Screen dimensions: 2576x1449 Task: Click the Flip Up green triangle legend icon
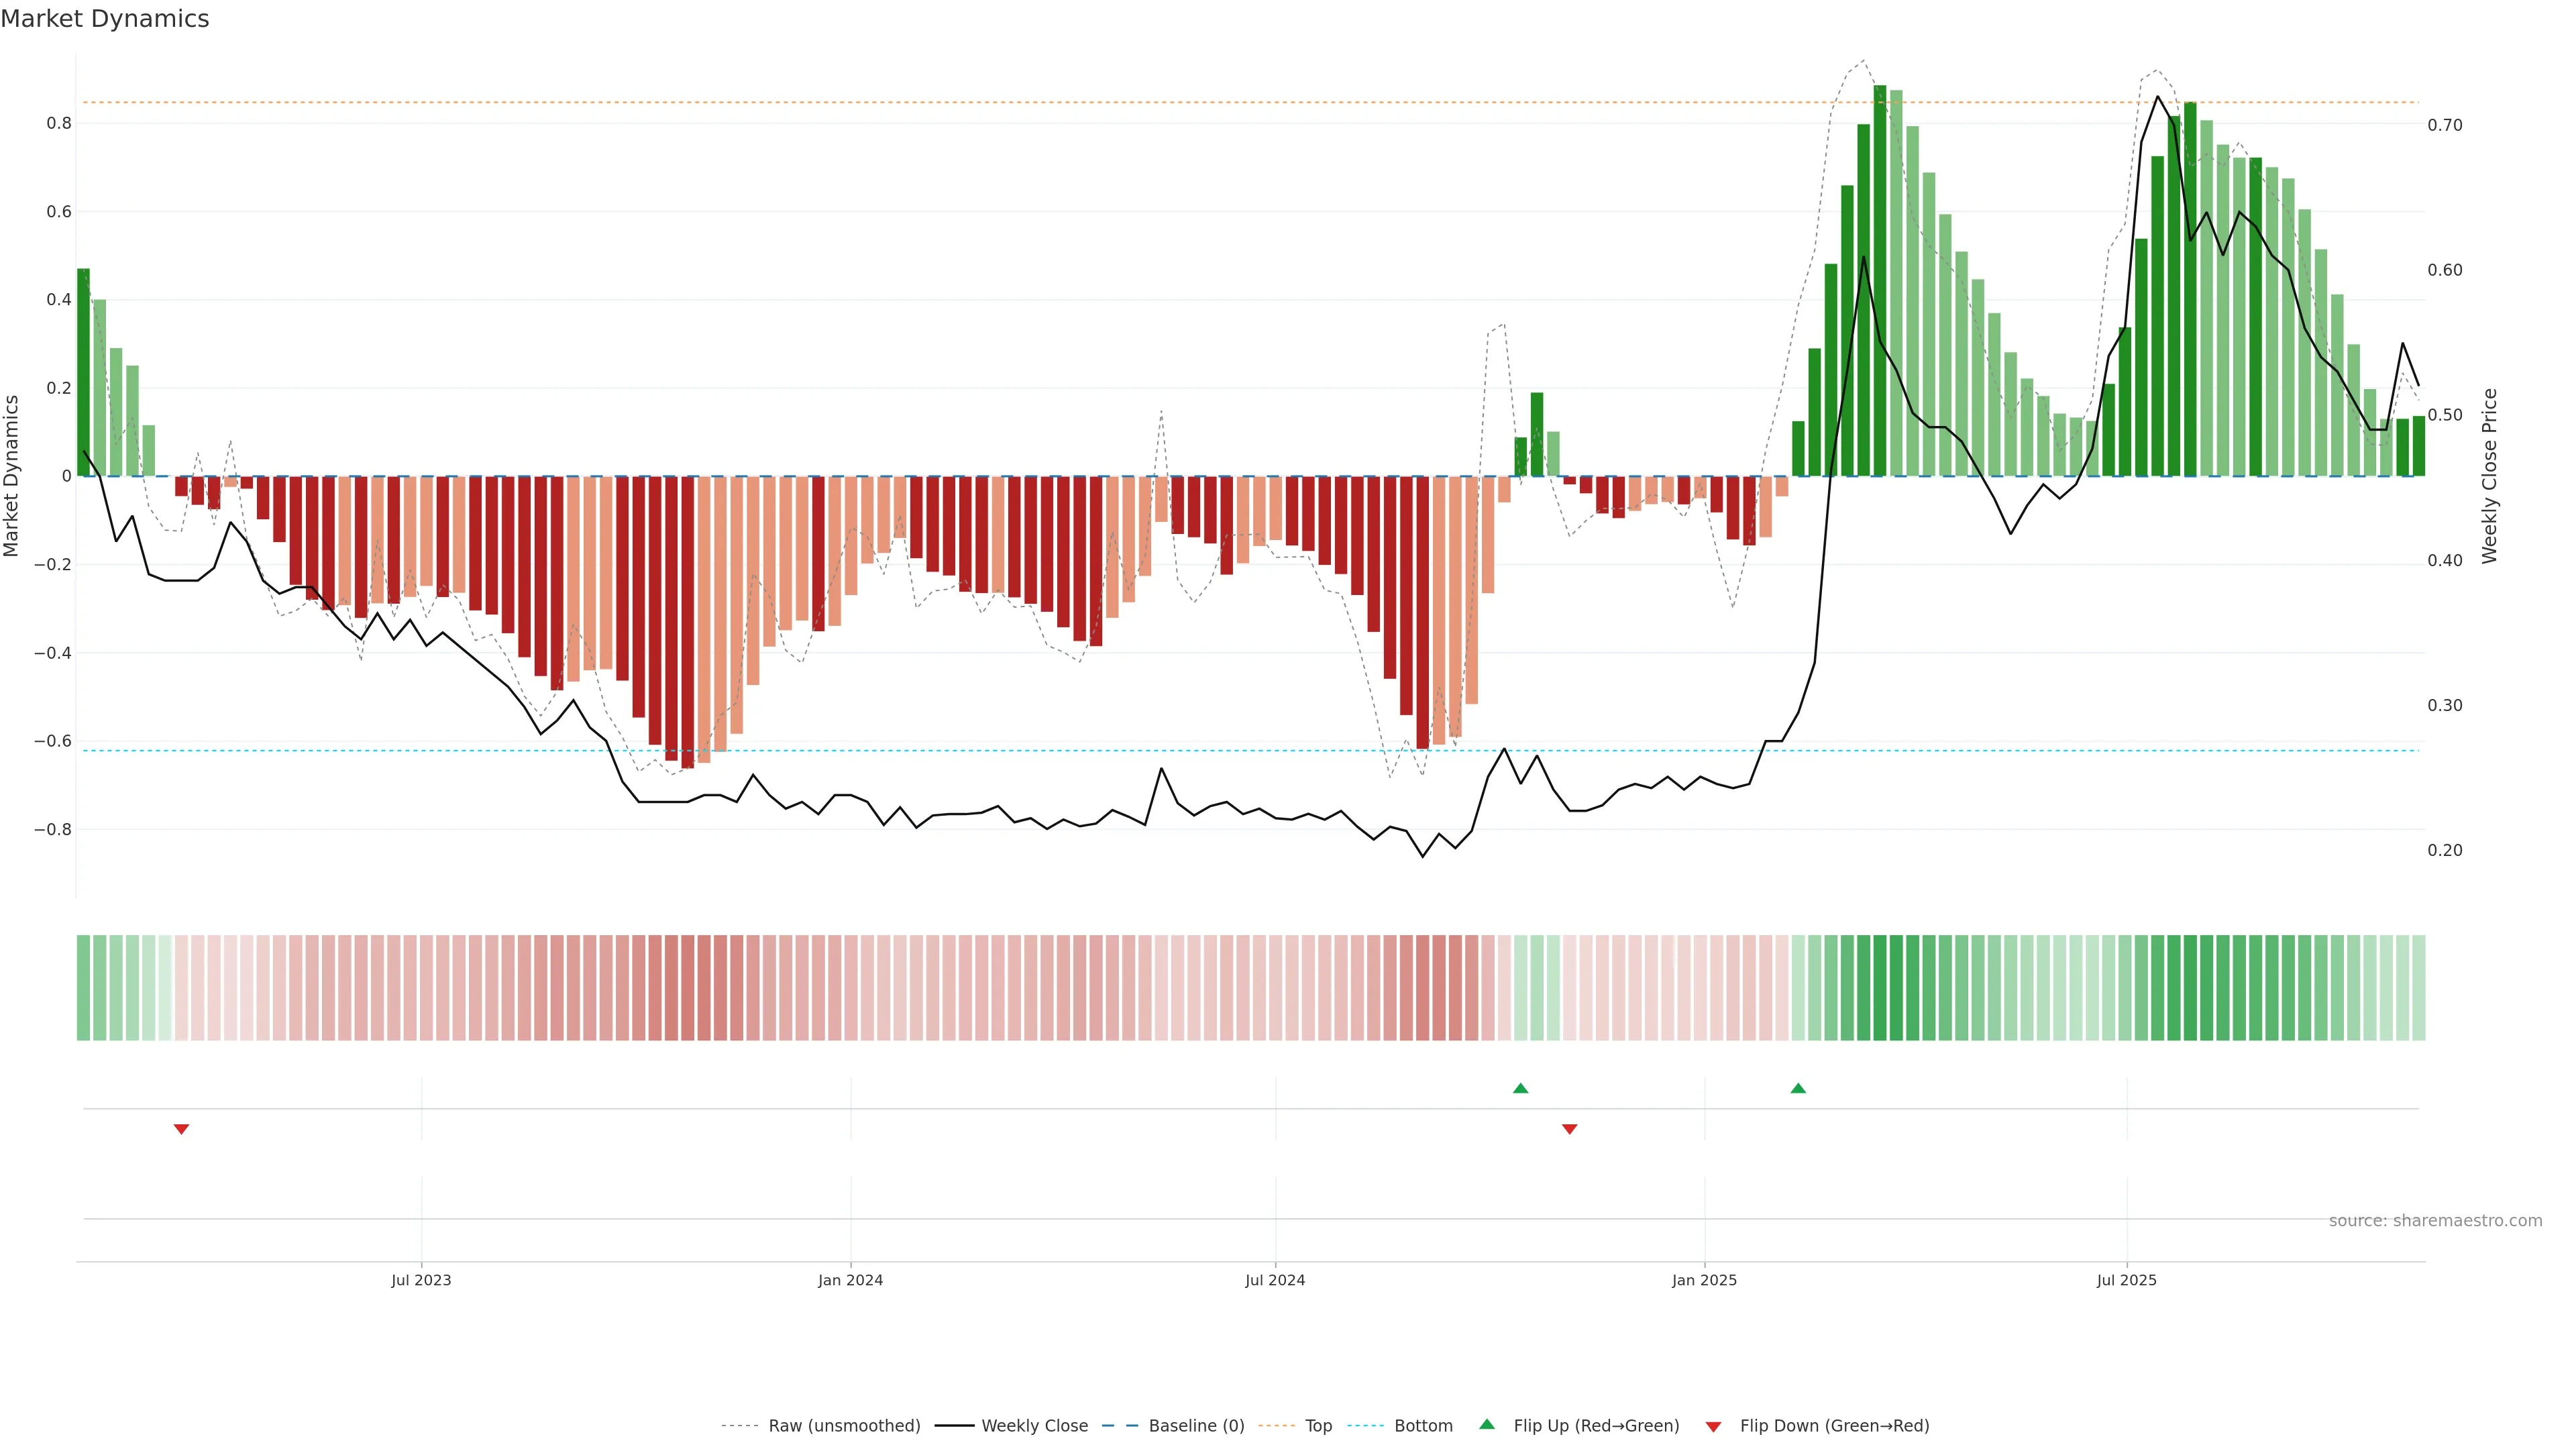click(1487, 1424)
